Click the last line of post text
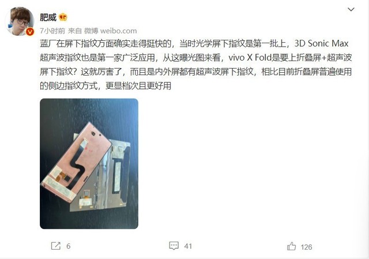 coord(106,86)
